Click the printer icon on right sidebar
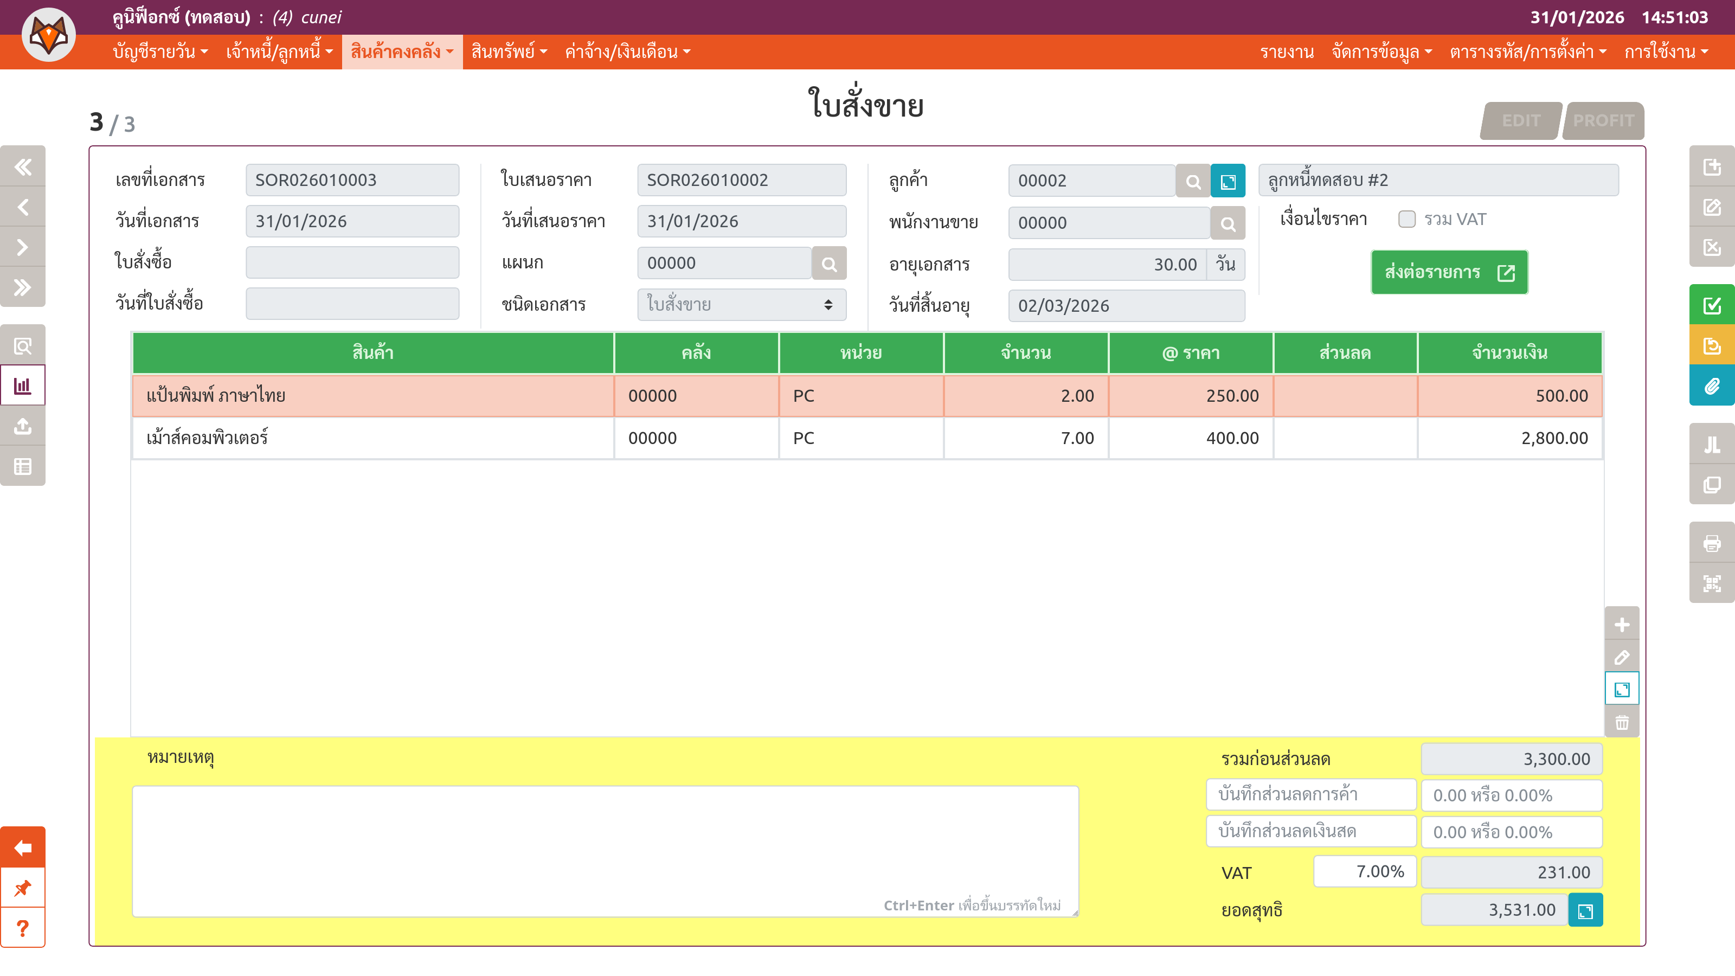Viewport: 1735px width, 976px height. tap(1712, 543)
